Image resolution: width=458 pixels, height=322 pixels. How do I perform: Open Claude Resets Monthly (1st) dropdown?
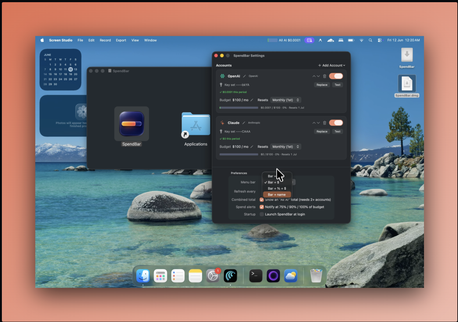coord(286,147)
